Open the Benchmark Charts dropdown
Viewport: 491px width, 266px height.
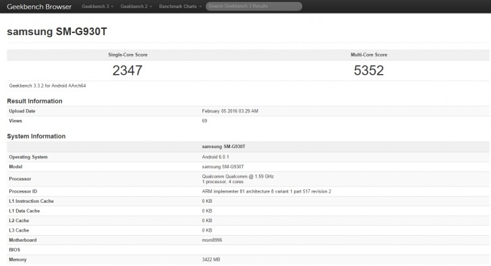[x=180, y=6]
